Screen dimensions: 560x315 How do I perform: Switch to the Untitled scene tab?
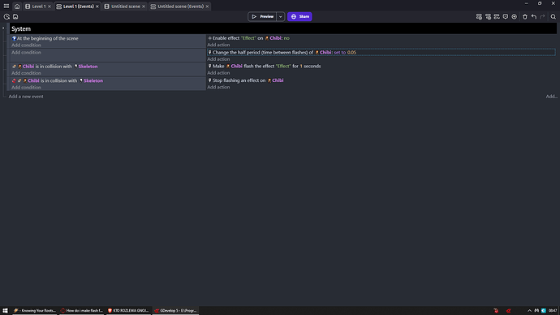(125, 6)
